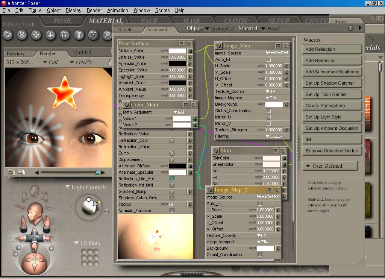Switch to the FACE room tab

click(x=149, y=21)
